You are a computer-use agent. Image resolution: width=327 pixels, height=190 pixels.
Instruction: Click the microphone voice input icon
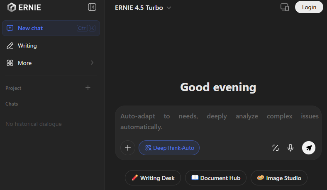tap(290, 148)
